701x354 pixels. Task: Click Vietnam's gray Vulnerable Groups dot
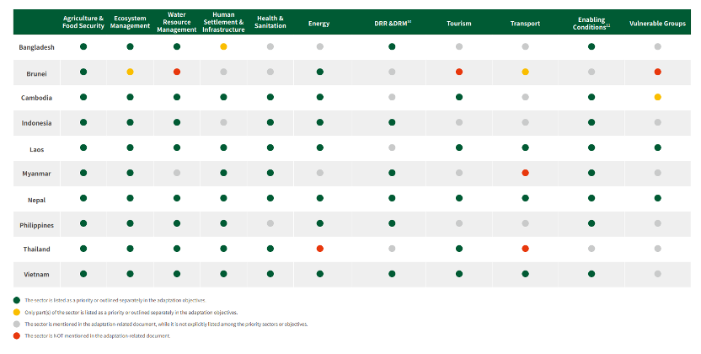tap(658, 274)
